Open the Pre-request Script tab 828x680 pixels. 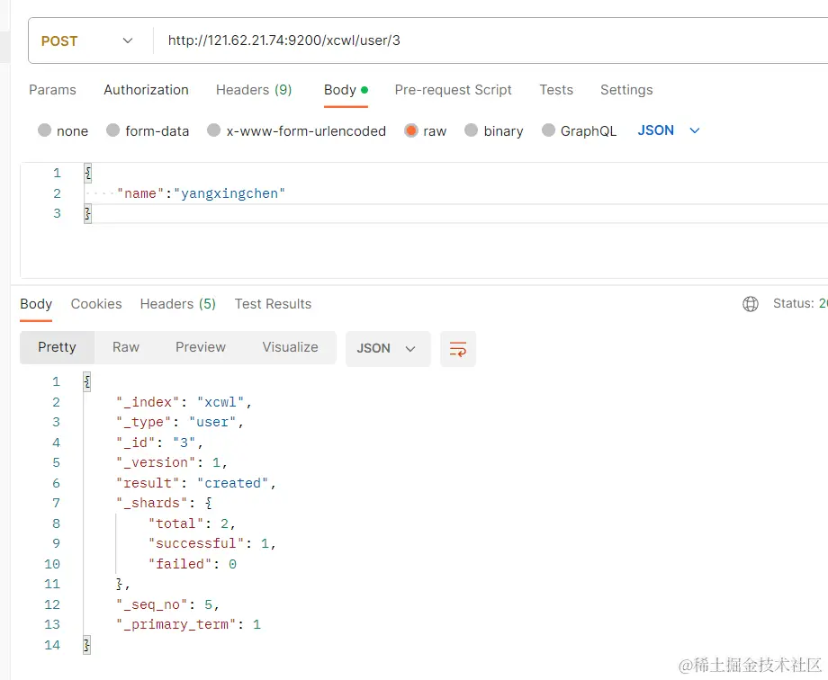coord(453,90)
